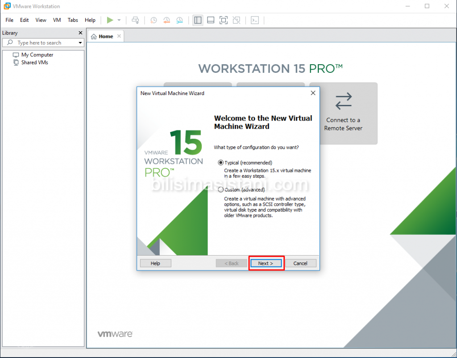Close the Home tab

pos(119,36)
